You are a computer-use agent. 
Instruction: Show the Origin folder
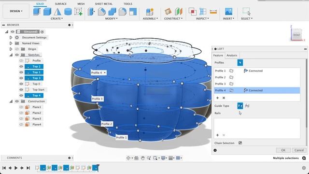click(17, 49)
